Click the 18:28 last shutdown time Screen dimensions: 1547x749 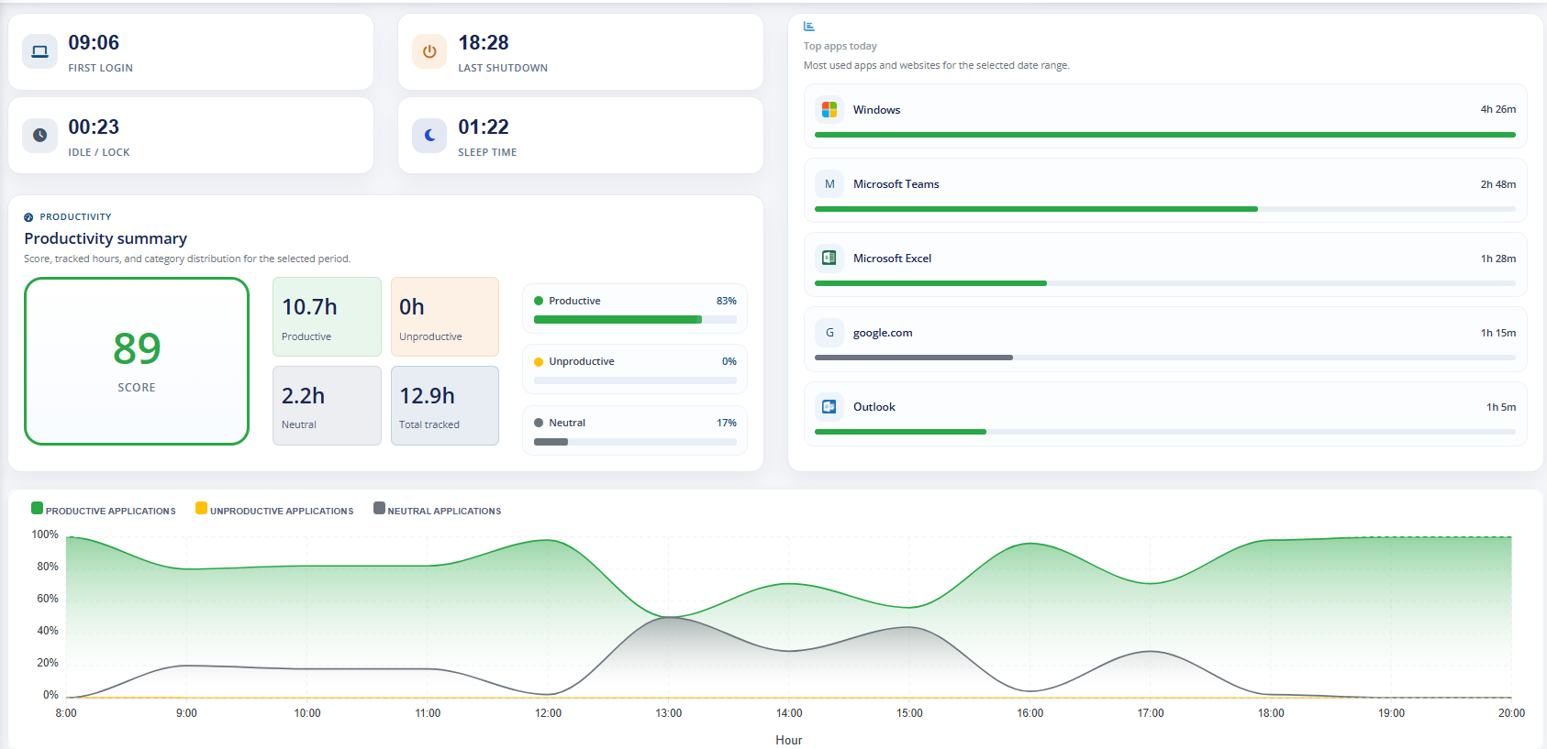[484, 43]
